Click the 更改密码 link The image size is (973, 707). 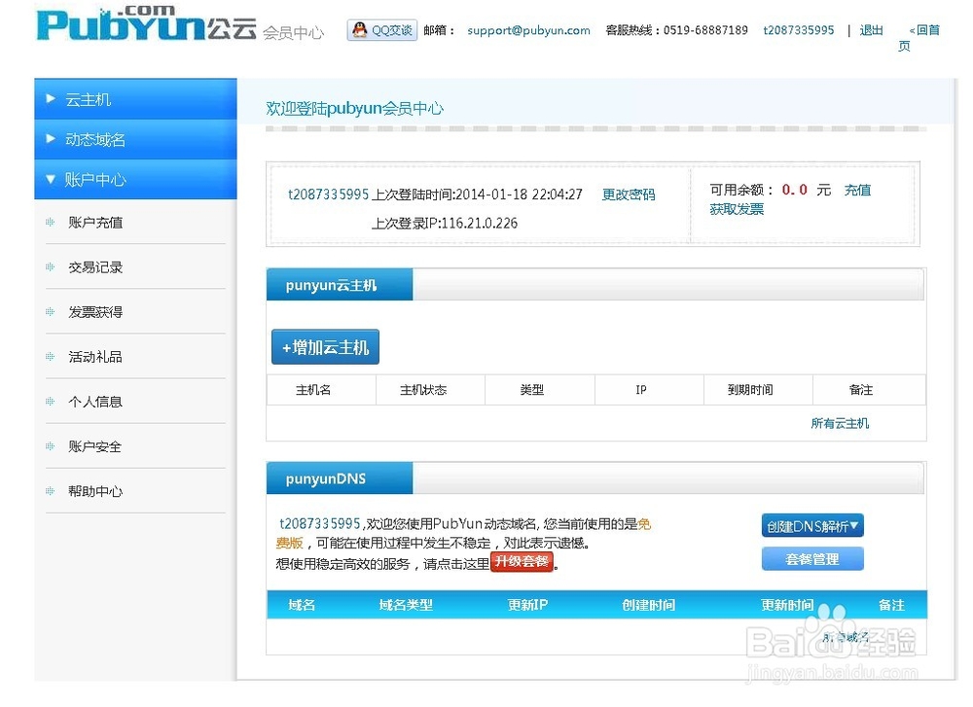pos(628,194)
